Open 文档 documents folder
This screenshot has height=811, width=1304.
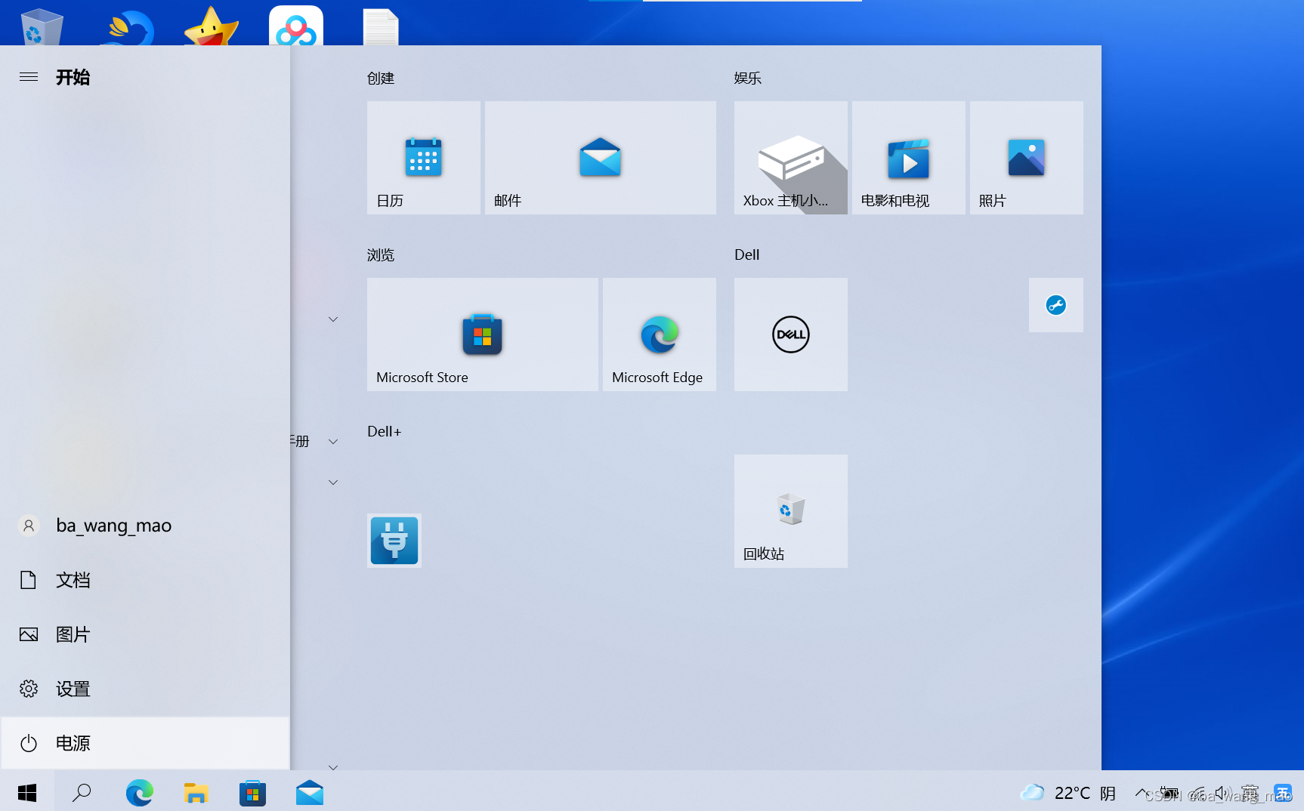click(145, 580)
